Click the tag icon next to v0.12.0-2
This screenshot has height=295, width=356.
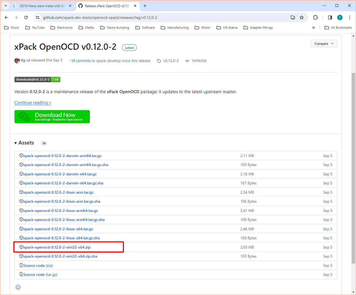coord(159,61)
